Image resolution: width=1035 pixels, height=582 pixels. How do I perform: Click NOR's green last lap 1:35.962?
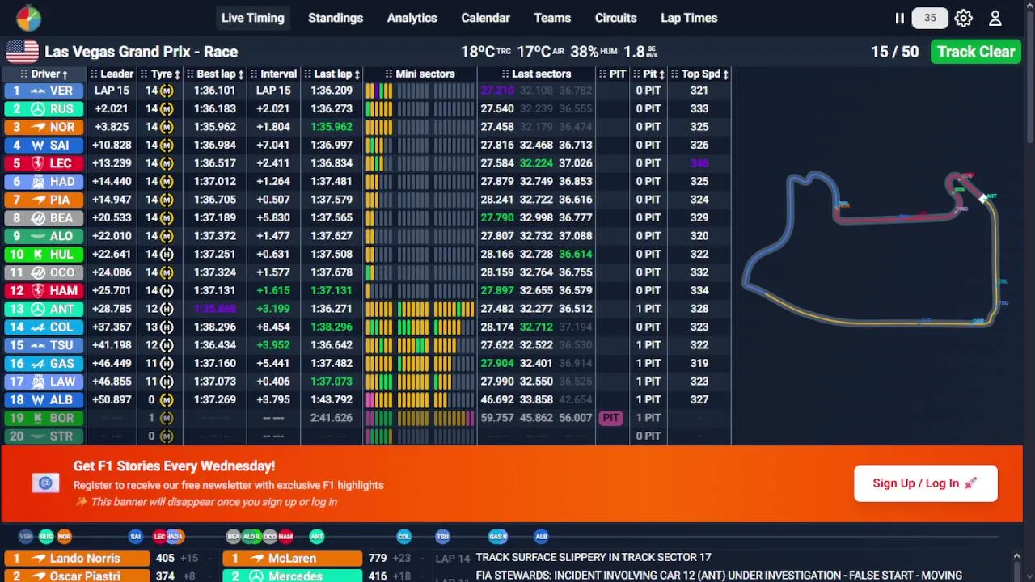click(332, 127)
